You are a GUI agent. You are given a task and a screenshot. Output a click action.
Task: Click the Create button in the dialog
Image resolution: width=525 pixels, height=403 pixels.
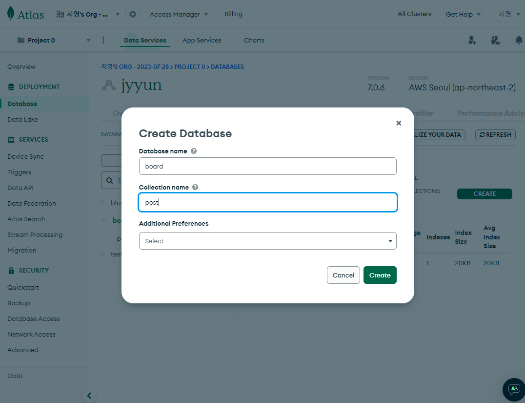click(380, 275)
